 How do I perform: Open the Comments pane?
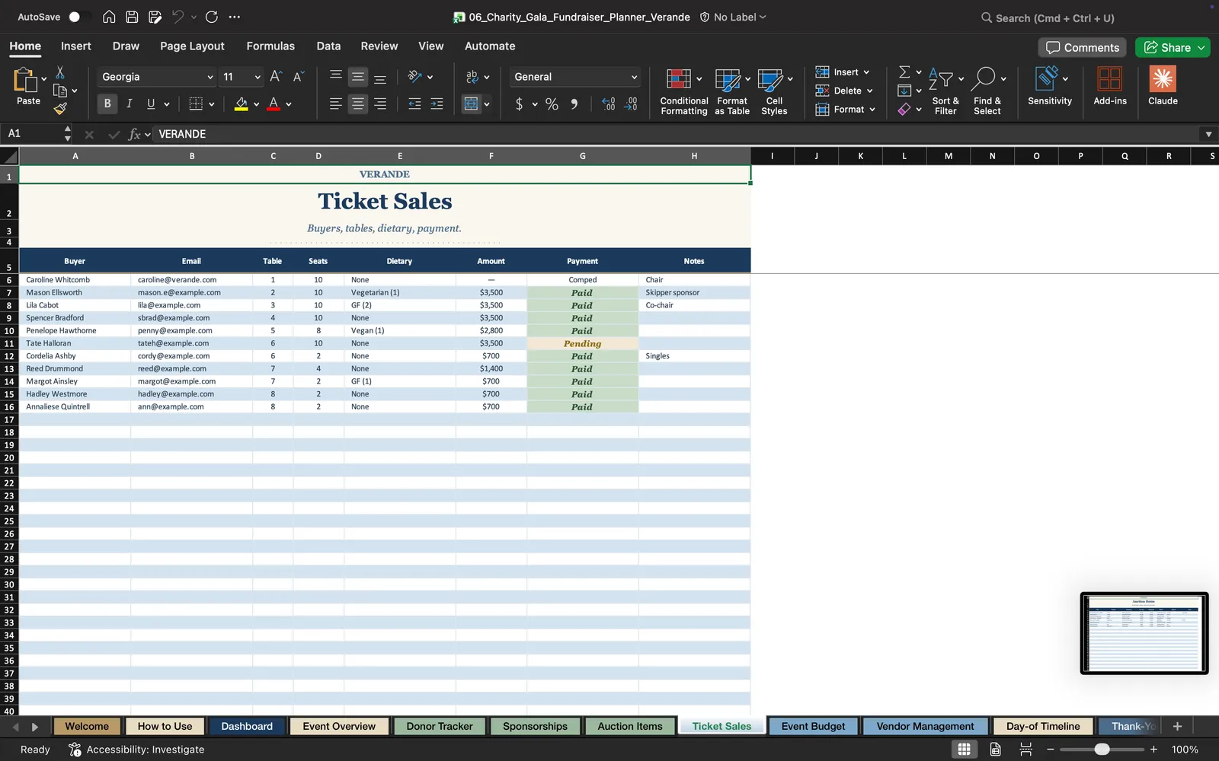[x=1082, y=47]
